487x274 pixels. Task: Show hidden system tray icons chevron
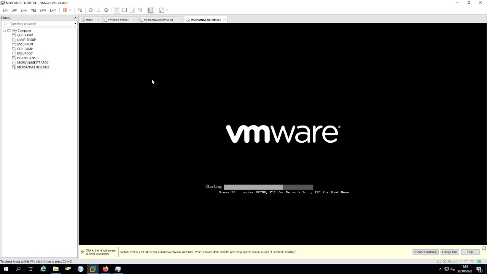coord(441,269)
